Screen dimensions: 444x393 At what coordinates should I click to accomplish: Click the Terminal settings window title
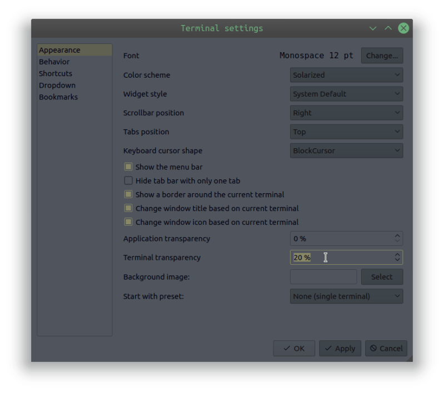222,28
